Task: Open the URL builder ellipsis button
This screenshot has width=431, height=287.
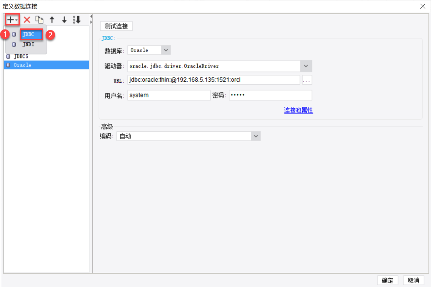Action: coord(307,80)
